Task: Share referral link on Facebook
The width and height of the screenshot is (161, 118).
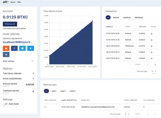Action: 14,48
